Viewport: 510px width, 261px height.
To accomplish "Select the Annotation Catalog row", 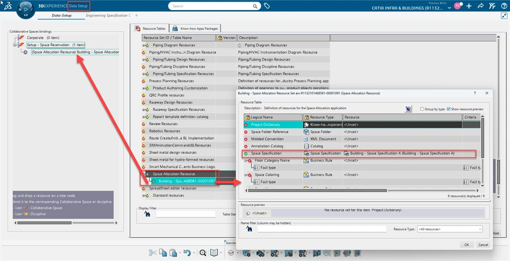I will 362,146.
